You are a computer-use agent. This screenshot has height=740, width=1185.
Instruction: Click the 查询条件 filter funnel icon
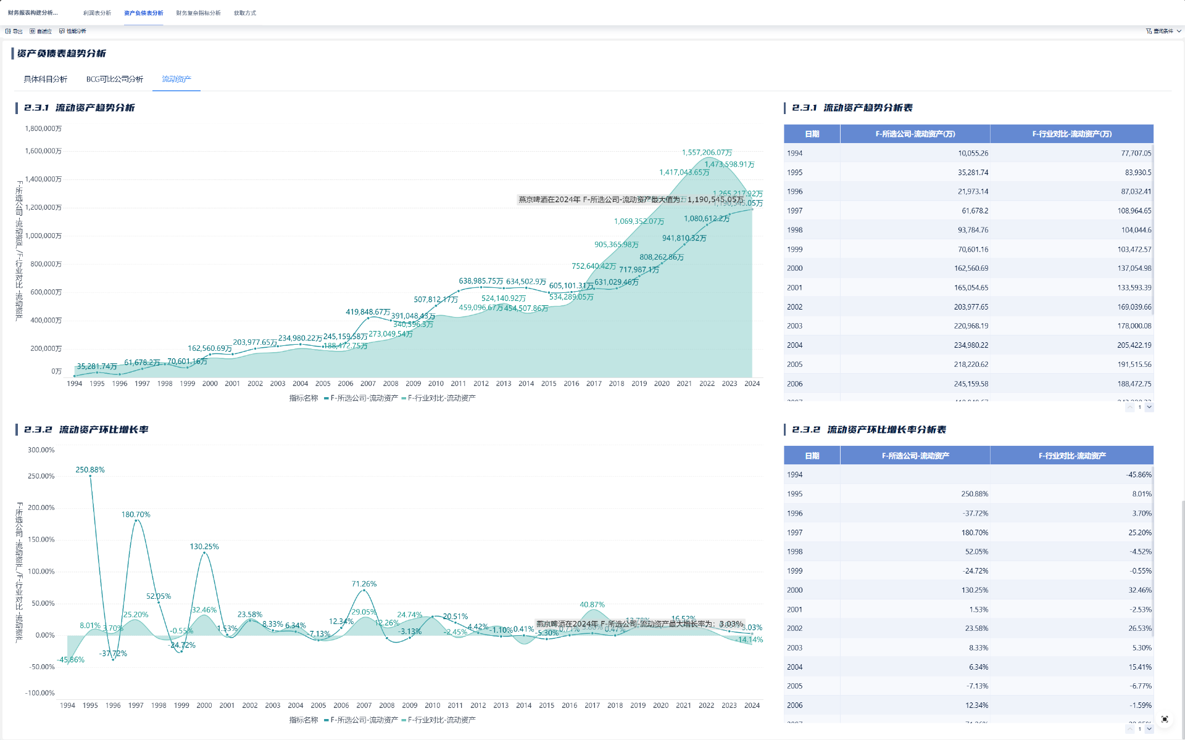tap(1149, 31)
